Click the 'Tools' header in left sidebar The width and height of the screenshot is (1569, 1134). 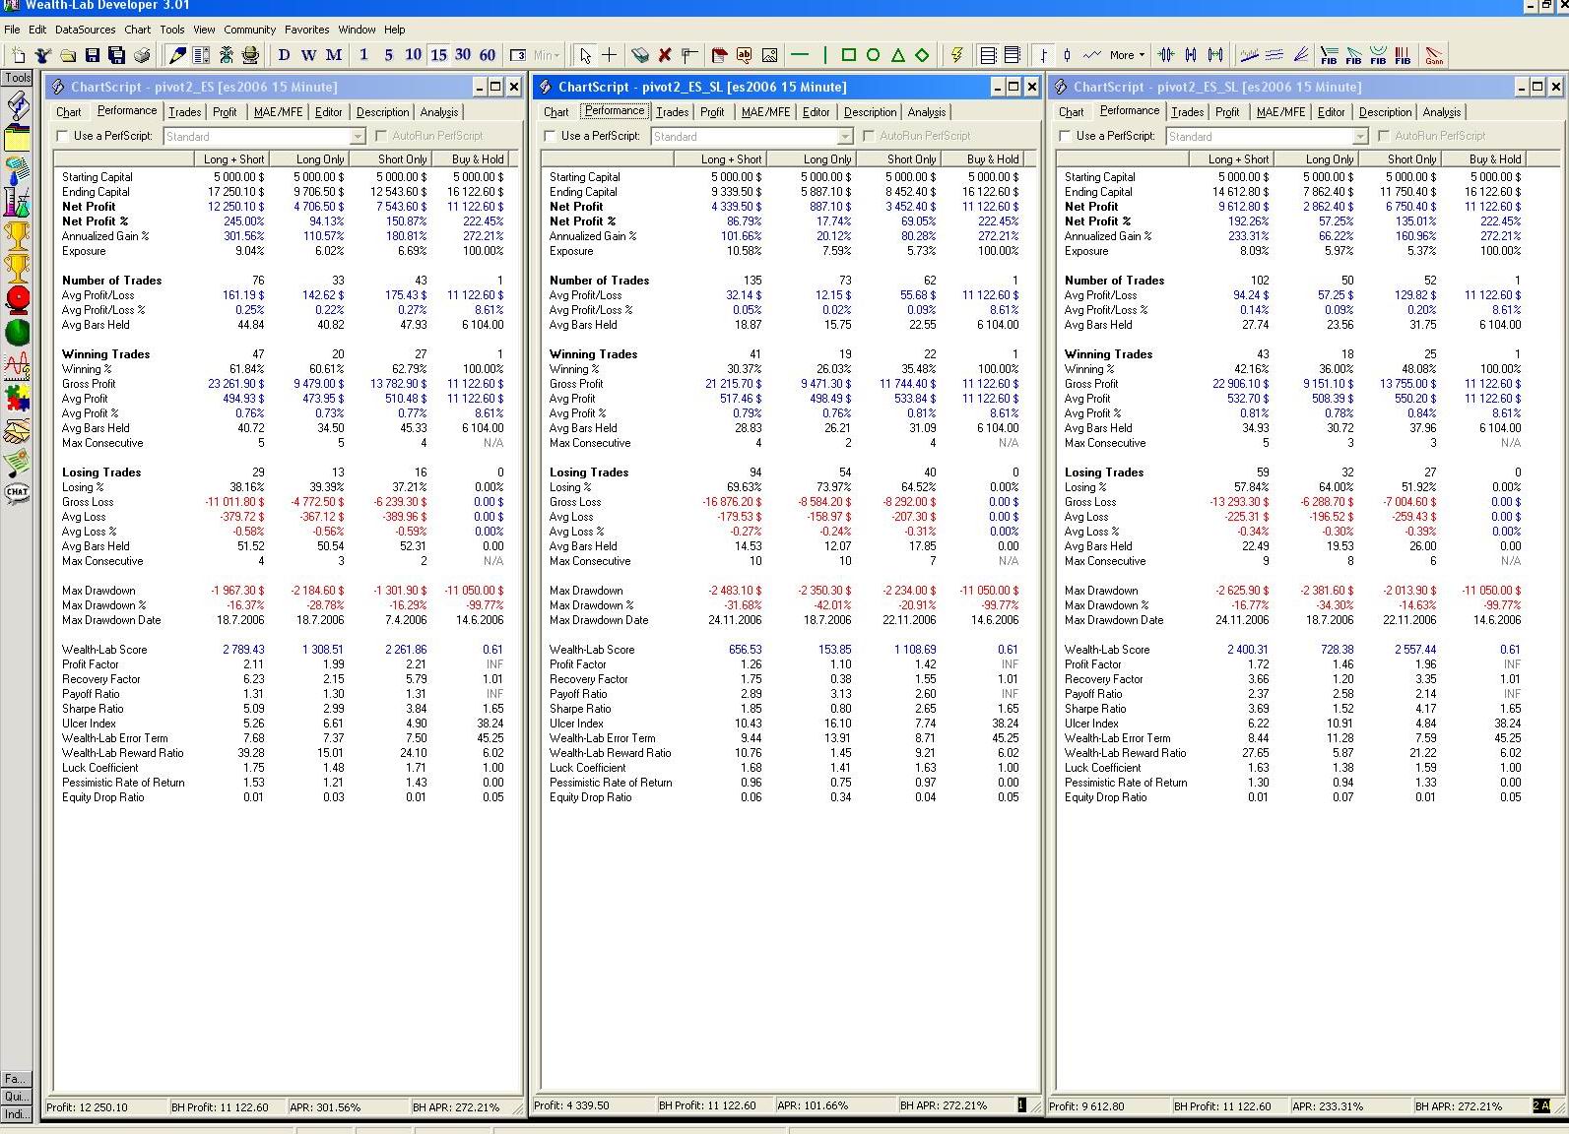(18, 78)
